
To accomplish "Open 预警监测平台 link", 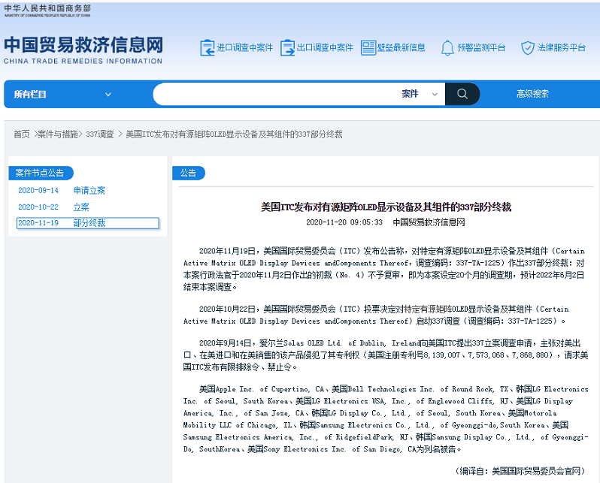I will coord(481,48).
